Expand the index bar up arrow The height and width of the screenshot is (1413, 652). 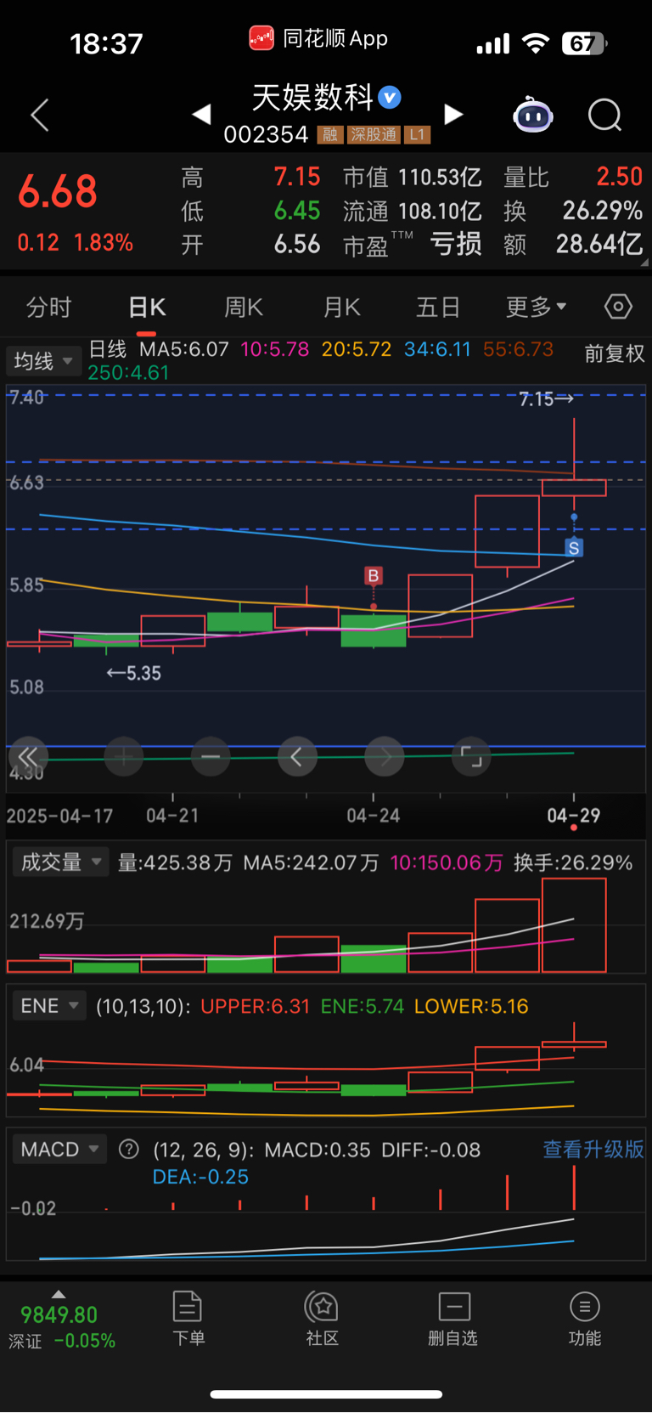[58, 1294]
